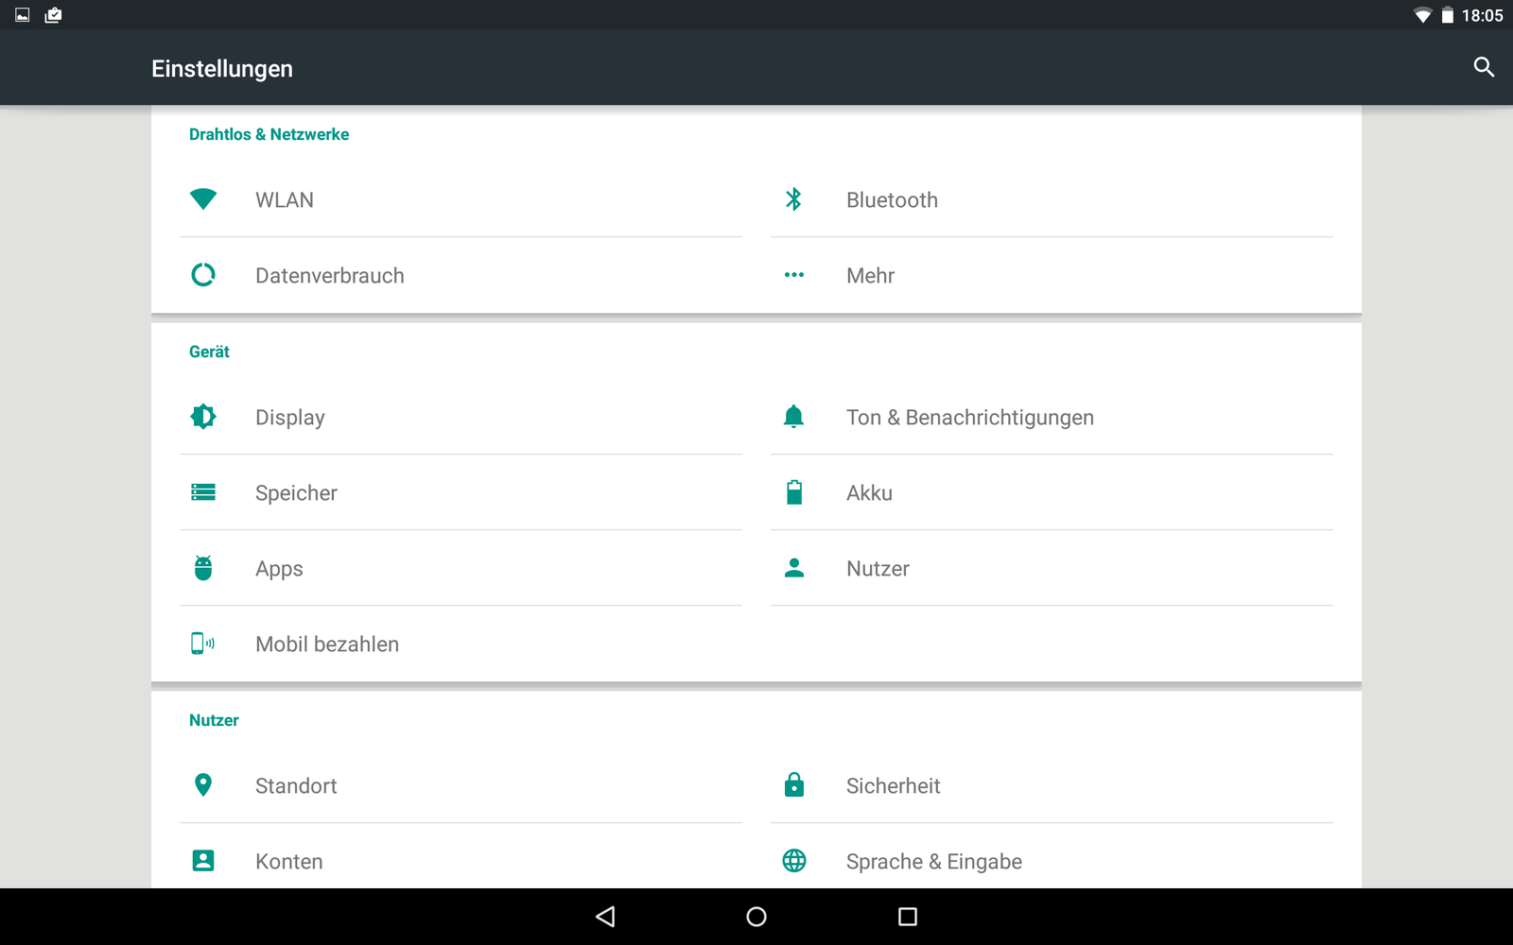1513x945 pixels.
Task: Tap the Display brightness icon
Action: click(203, 417)
